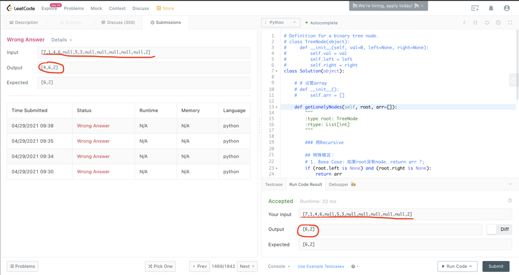519x275 pixels.
Task: Click the shuffle icon on Pick One
Action: click(x=151, y=266)
